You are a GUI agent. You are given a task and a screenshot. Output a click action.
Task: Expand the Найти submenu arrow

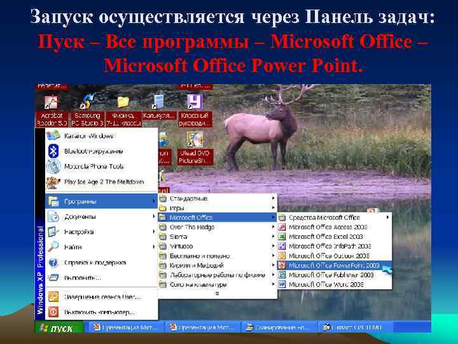tap(154, 247)
